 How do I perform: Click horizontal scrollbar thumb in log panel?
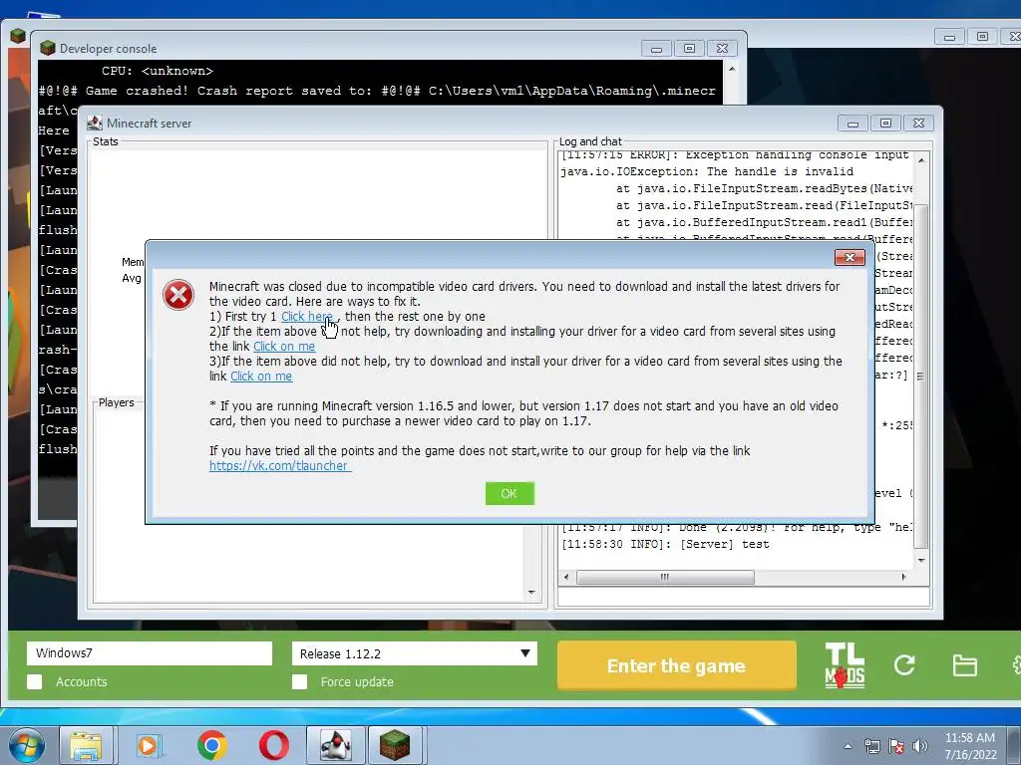point(665,577)
